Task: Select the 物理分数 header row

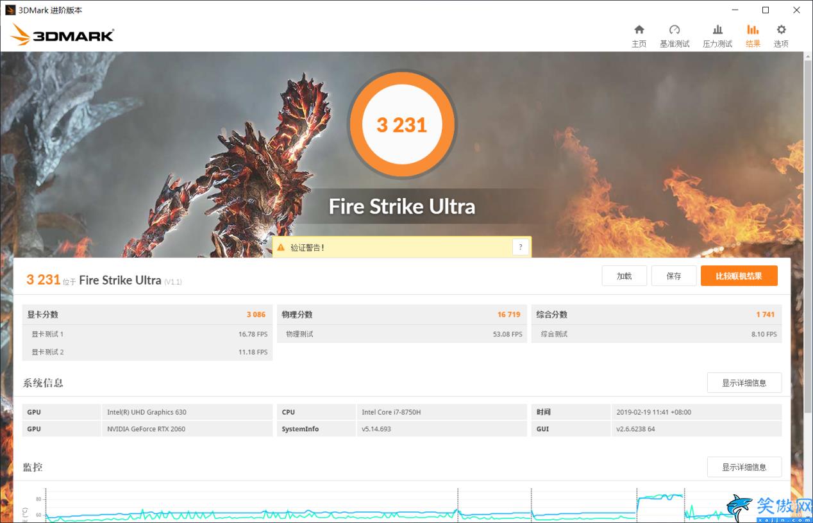Action: click(x=402, y=315)
